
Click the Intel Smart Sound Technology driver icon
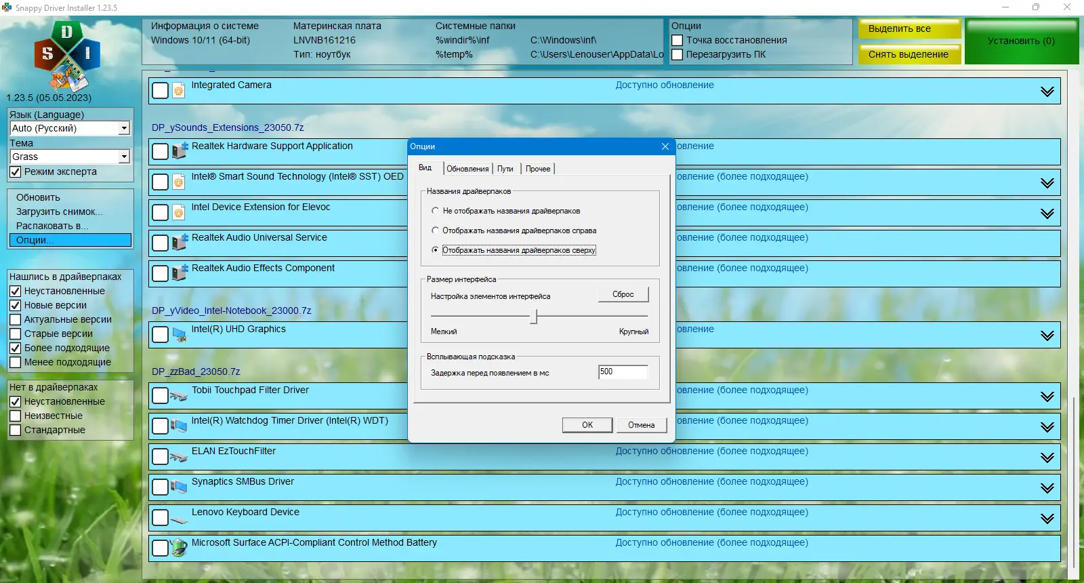[x=179, y=182]
